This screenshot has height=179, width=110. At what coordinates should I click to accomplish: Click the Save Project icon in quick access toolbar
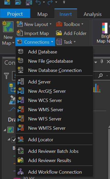(29, 3)
